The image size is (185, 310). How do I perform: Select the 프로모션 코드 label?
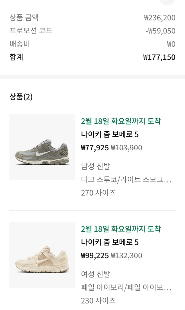click(31, 31)
